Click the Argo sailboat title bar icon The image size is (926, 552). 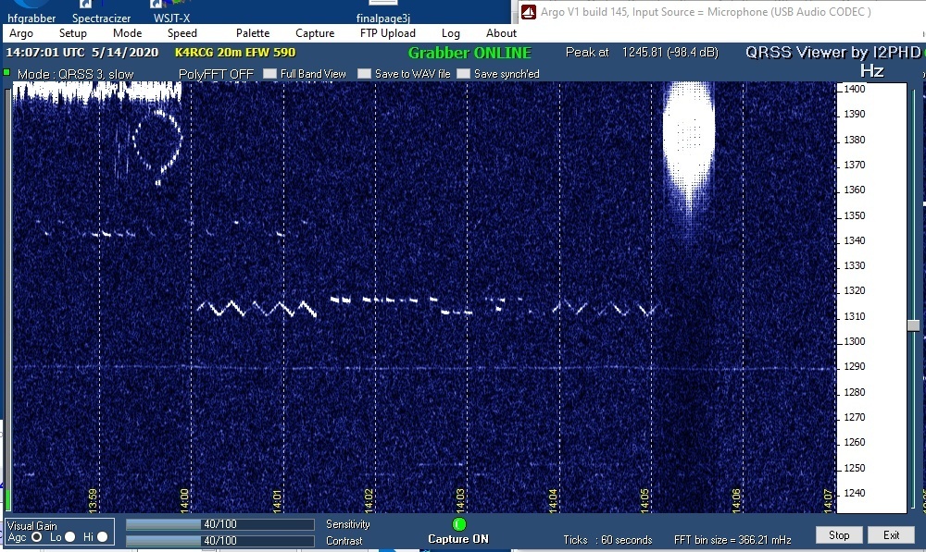pos(528,12)
